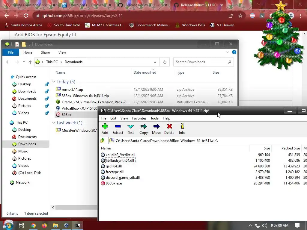Click the Search Downloads box
The image size is (307, 230).
204,62
